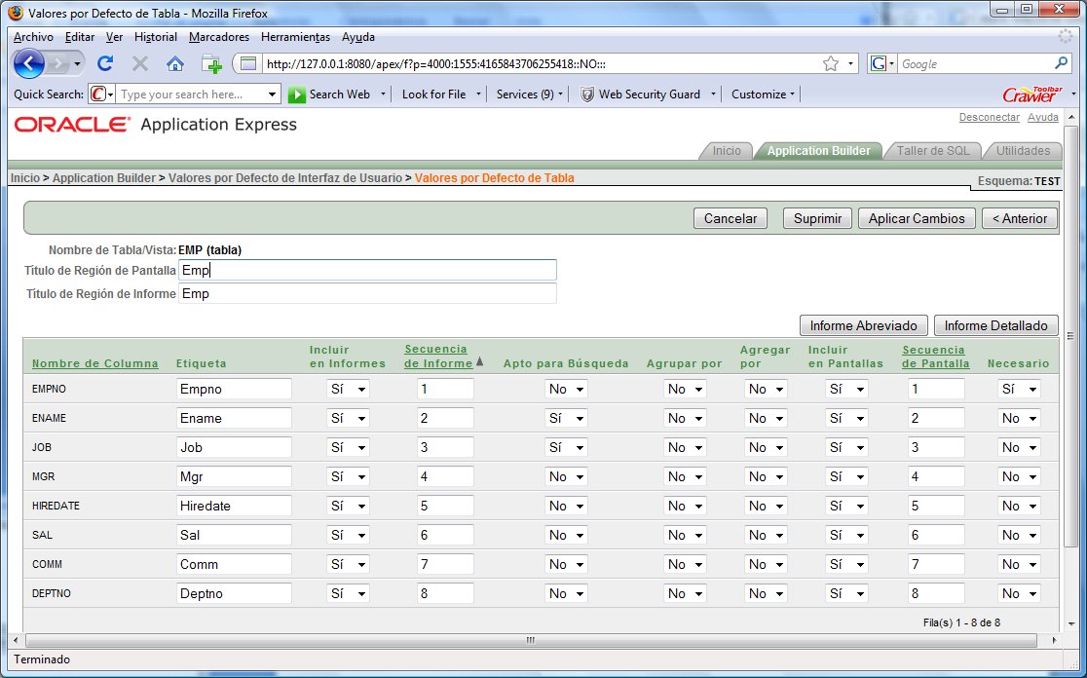Click the Secuencia de Informe field for HIREDATE
The image size is (1087, 678).
coord(445,506)
